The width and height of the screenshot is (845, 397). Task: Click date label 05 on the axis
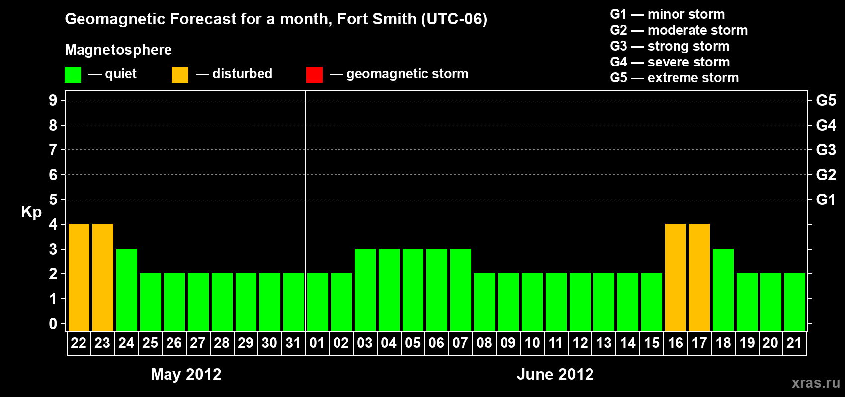(x=413, y=343)
